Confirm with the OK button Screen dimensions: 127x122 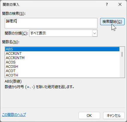click(x=89, y=116)
